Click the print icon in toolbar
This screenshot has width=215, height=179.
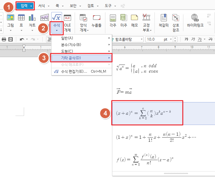coord(4,39)
